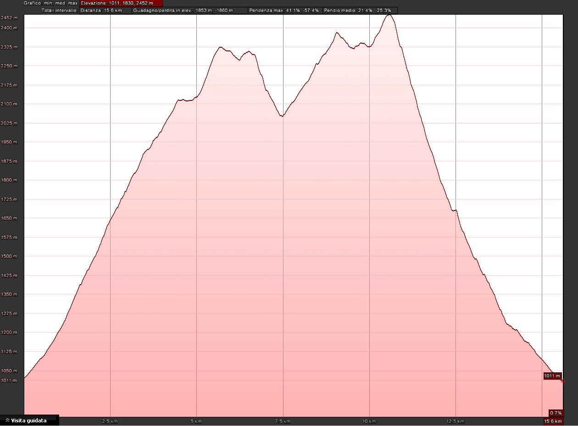Click the 10 km distance axis label
The image size is (578, 426).
(x=369, y=421)
